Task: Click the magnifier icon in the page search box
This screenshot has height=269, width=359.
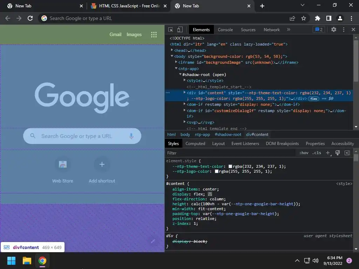Action: (33, 136)
